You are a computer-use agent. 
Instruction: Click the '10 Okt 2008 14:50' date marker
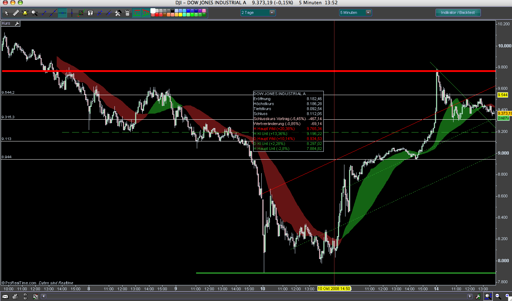[334, 289]
